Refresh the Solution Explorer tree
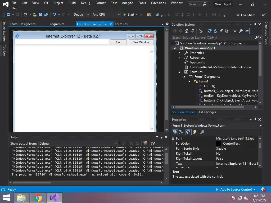The image size is (271, 203). point(215,31)
